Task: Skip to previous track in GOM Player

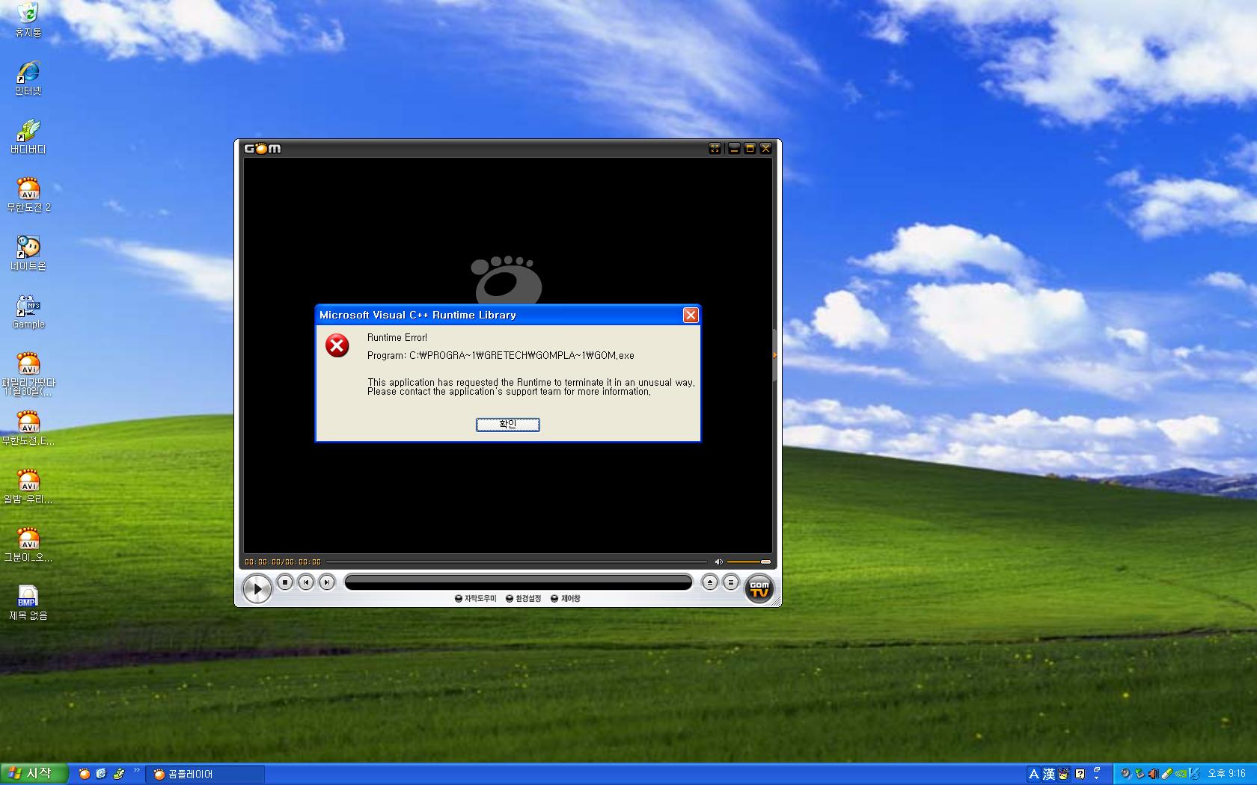Action: (306, 582)
